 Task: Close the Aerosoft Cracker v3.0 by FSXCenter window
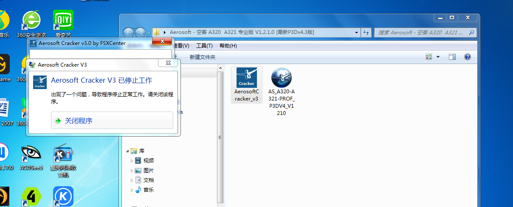(x=163, y=41)
